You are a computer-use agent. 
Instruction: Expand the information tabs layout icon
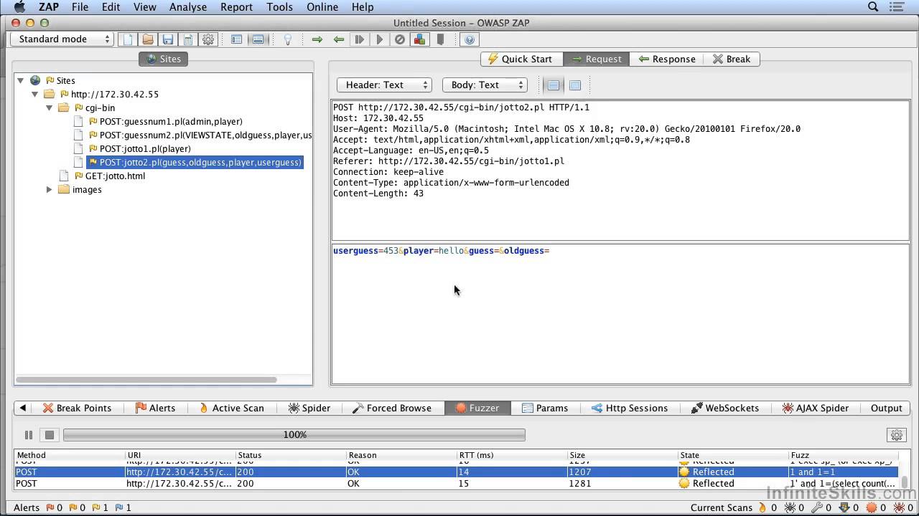[x=258, y=39]
